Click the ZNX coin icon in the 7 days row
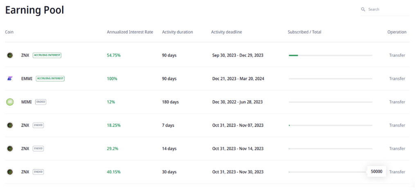The height and width of the screenshot is (190, 419). click(x=10, y=125)
